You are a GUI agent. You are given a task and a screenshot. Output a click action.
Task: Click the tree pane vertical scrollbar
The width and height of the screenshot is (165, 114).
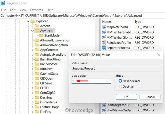97,66
